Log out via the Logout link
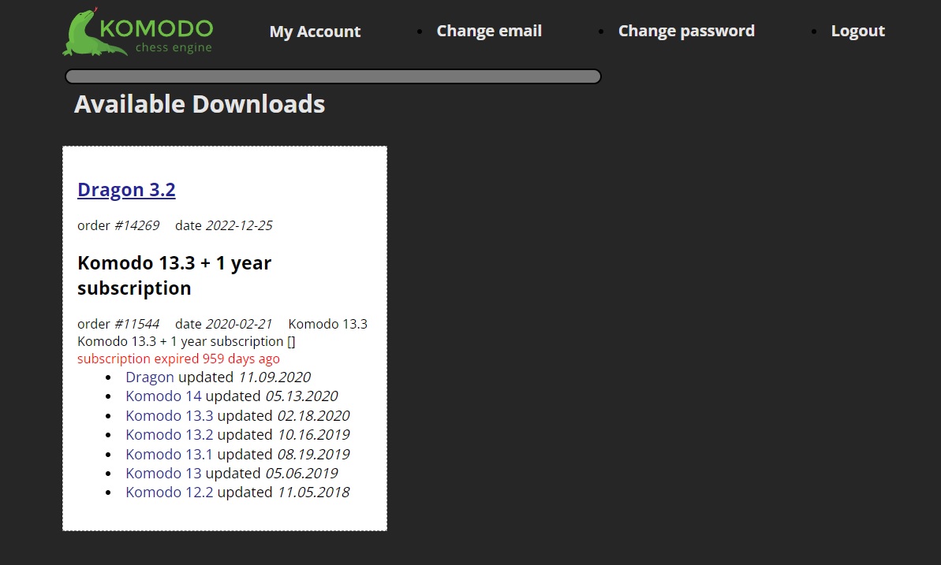 tap(857, 31)
